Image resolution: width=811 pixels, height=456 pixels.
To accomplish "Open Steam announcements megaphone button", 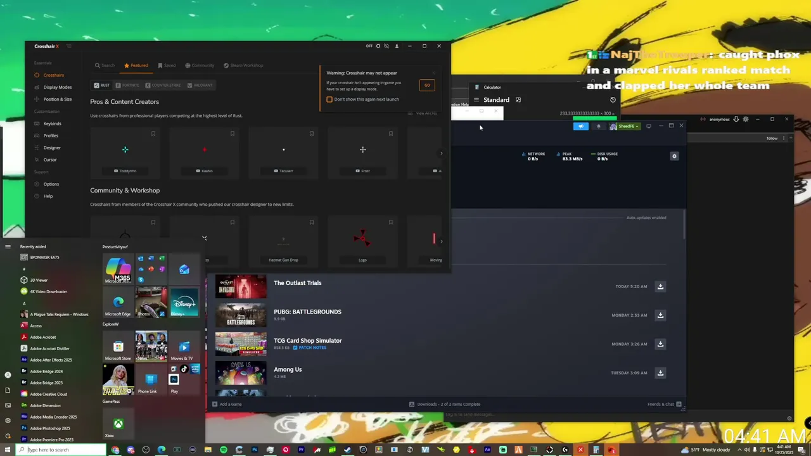I will coord(581,126).
